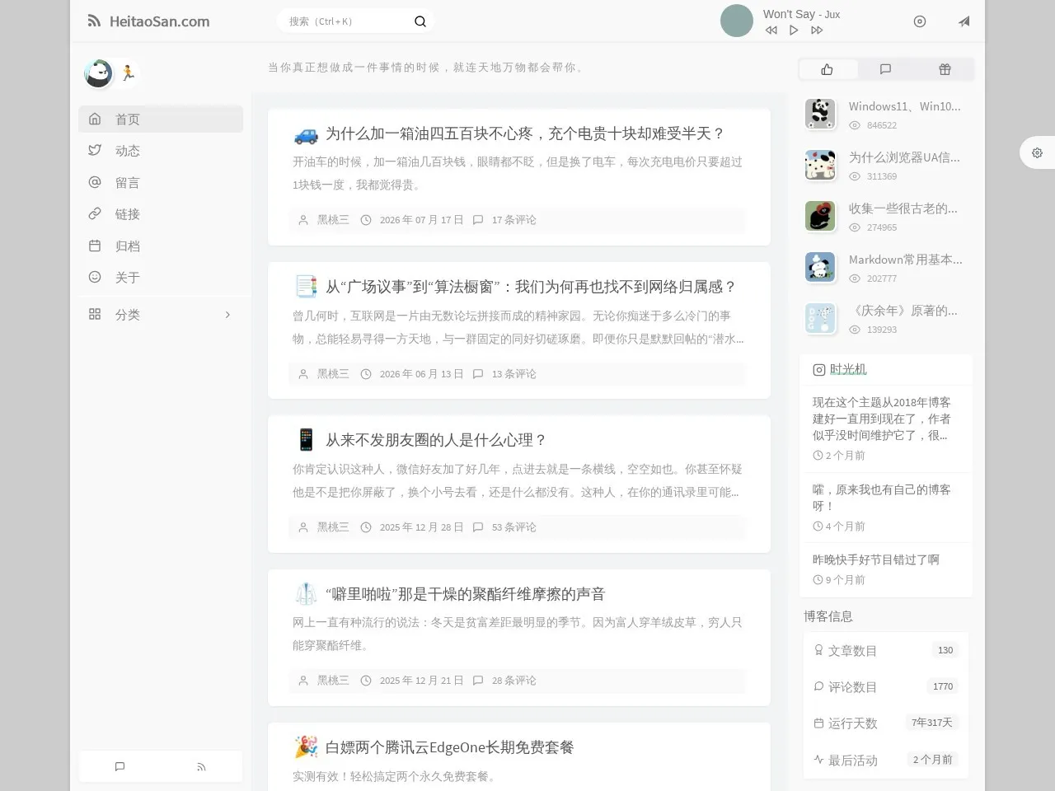Click 黑桃三 author on 2026 年 07 月 17 日 post
Screen dimensions: 1055x791
pos(333,220)
